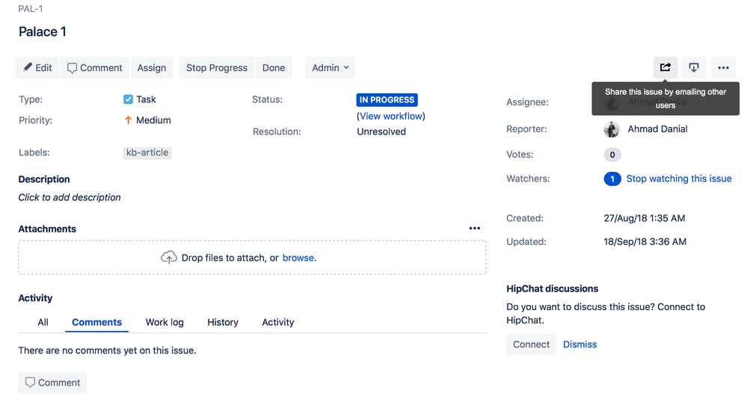The width and height of the screenshot is (747, 402).
Task: Open the Activity tab
Action: tap(277, 322)
